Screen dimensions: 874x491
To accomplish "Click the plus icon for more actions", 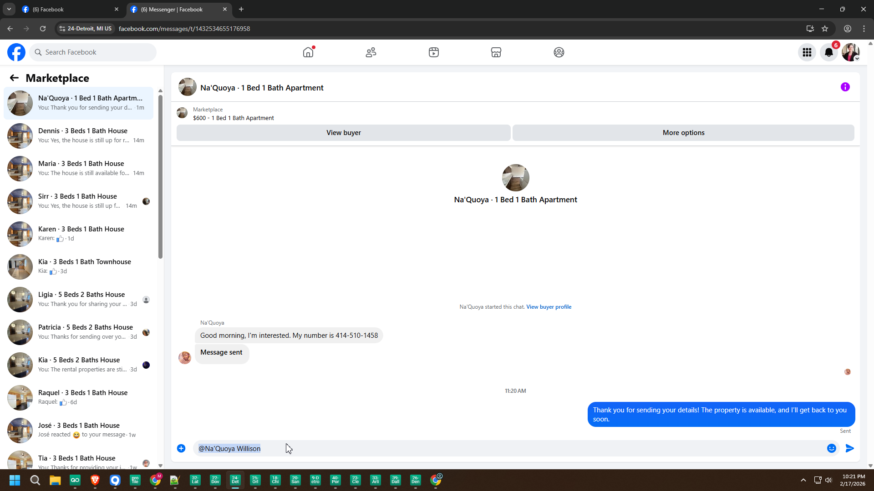I will pos(181,448).
